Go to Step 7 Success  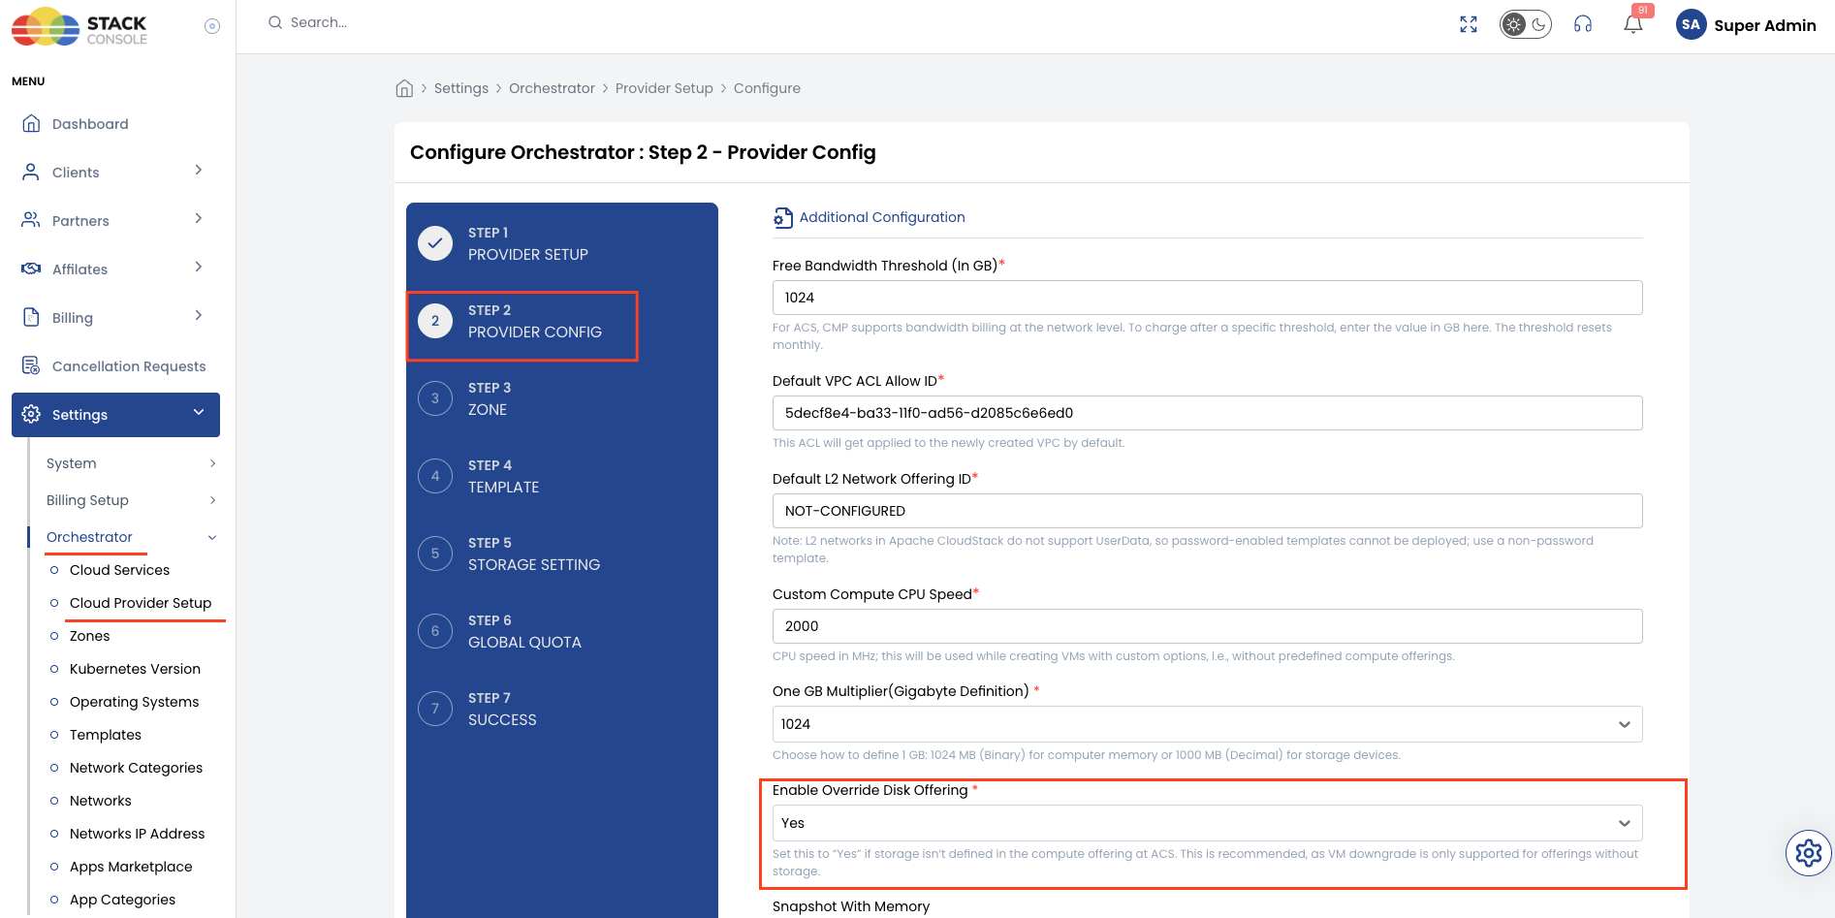tap(502, 709)
